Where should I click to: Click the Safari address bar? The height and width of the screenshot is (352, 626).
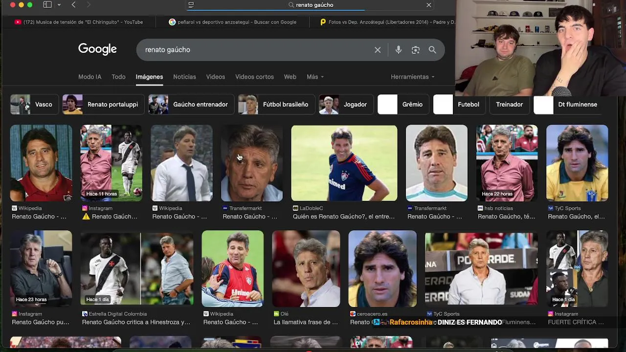(x=311, y=5)
